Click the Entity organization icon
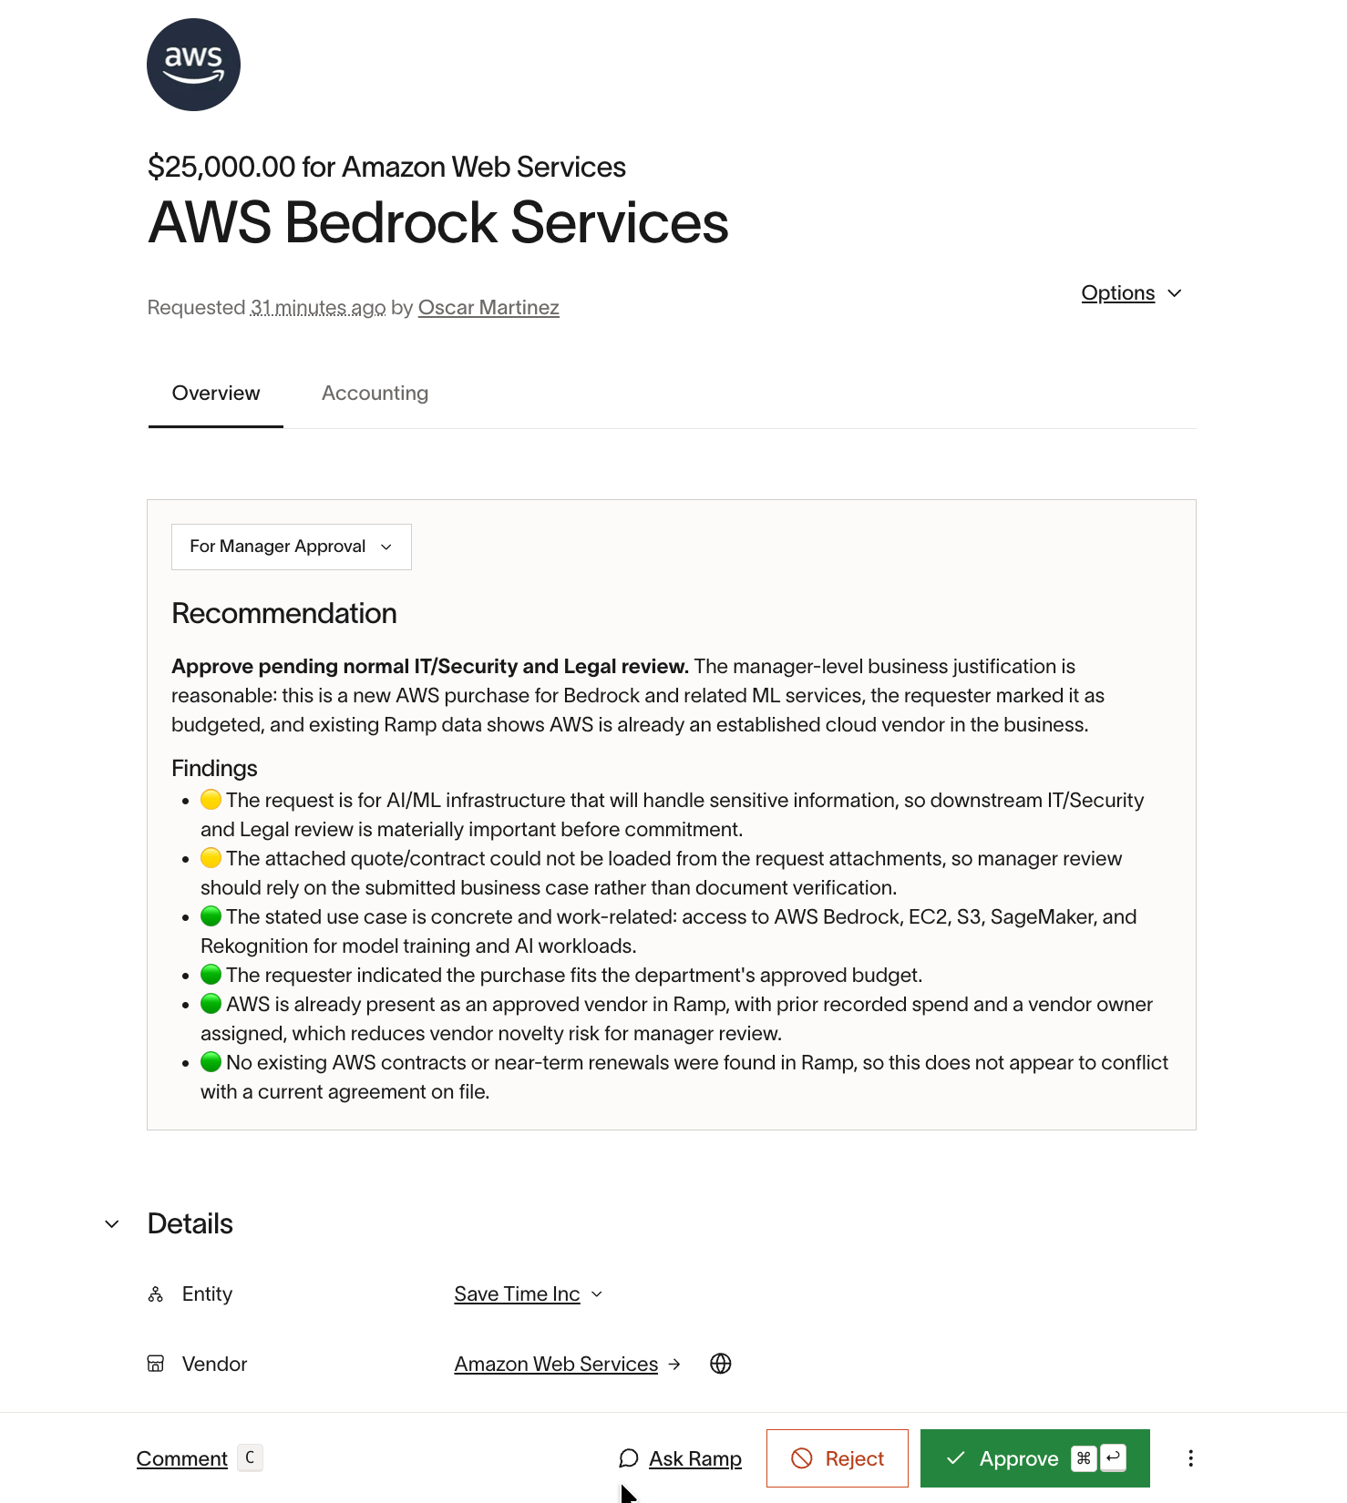This screenshot has width=1347, height=1503. pos(156,1294)
